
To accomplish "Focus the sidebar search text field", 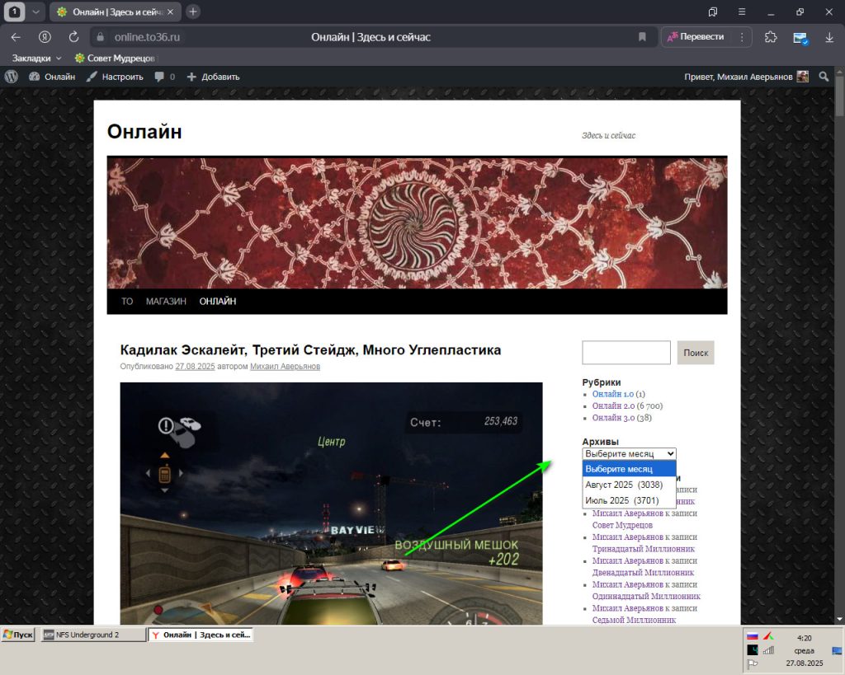I will (x=626, y=353).
